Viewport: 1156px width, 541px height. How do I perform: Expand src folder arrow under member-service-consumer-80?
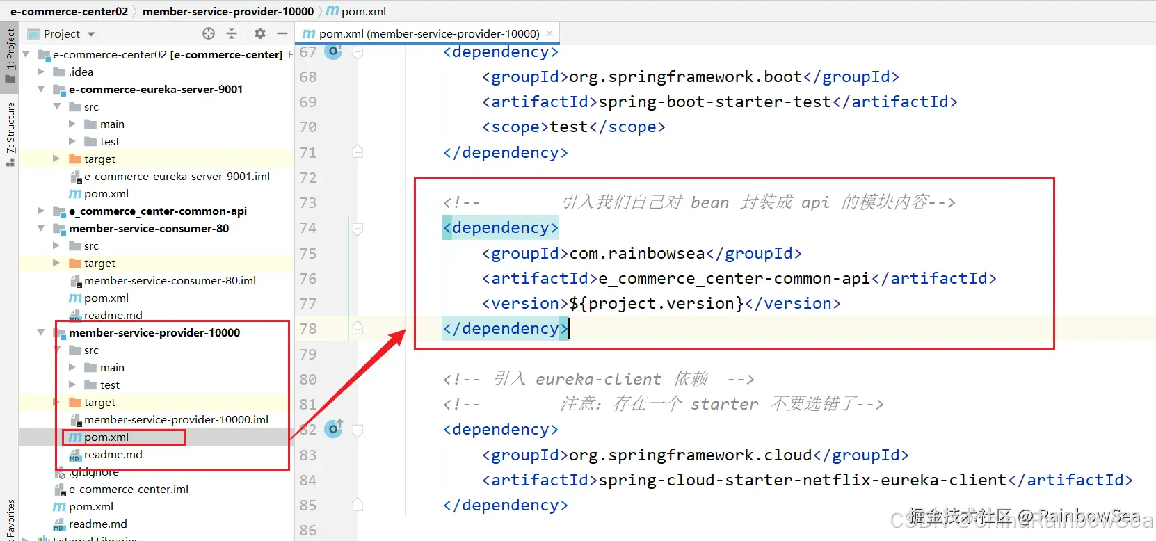pyautogui.click(x=56, y=245)
